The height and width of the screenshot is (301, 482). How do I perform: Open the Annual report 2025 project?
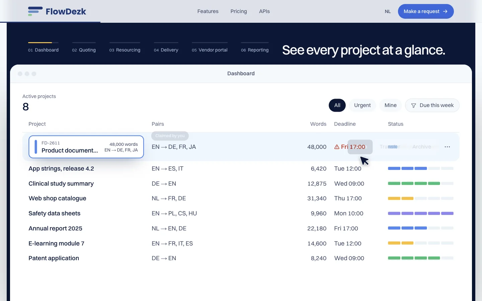pyautogui.click(x=55, y=228)
